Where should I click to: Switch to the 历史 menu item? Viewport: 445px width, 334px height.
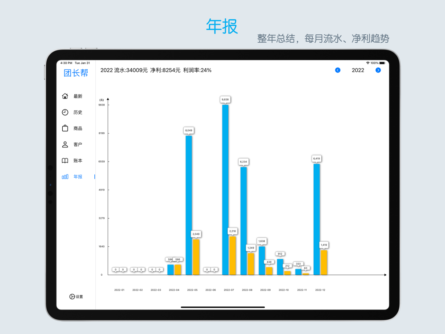tap(78, 113)
